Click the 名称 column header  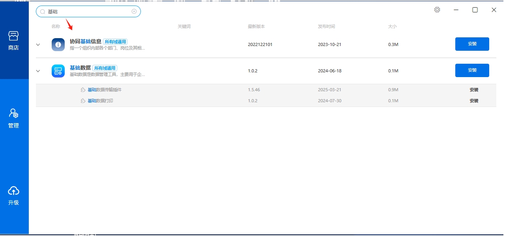click(x=56, y=26)
